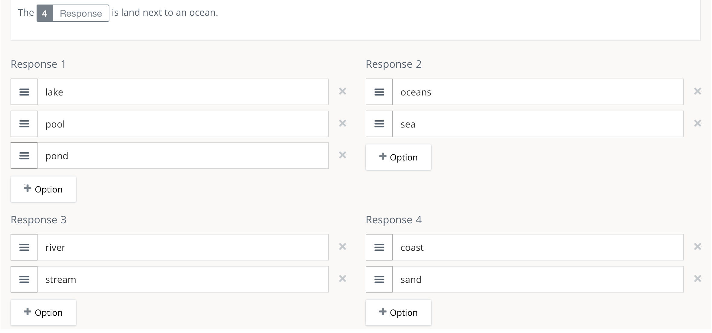Remove the "pond" option
This screenshot has height=333, width=712.
(x=342, y=155)
